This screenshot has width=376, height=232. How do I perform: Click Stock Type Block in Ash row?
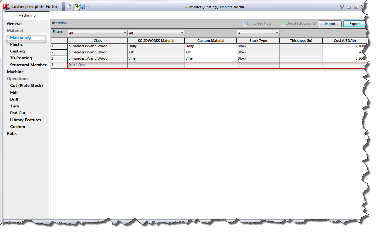click(258, 52)
